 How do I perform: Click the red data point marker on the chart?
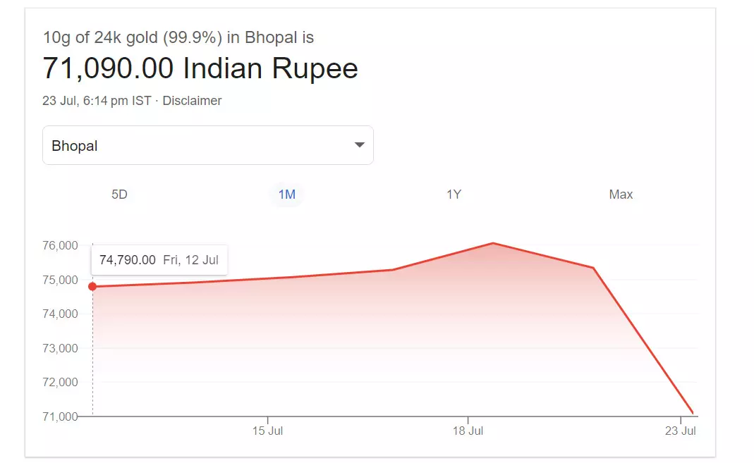pos(92,286)
